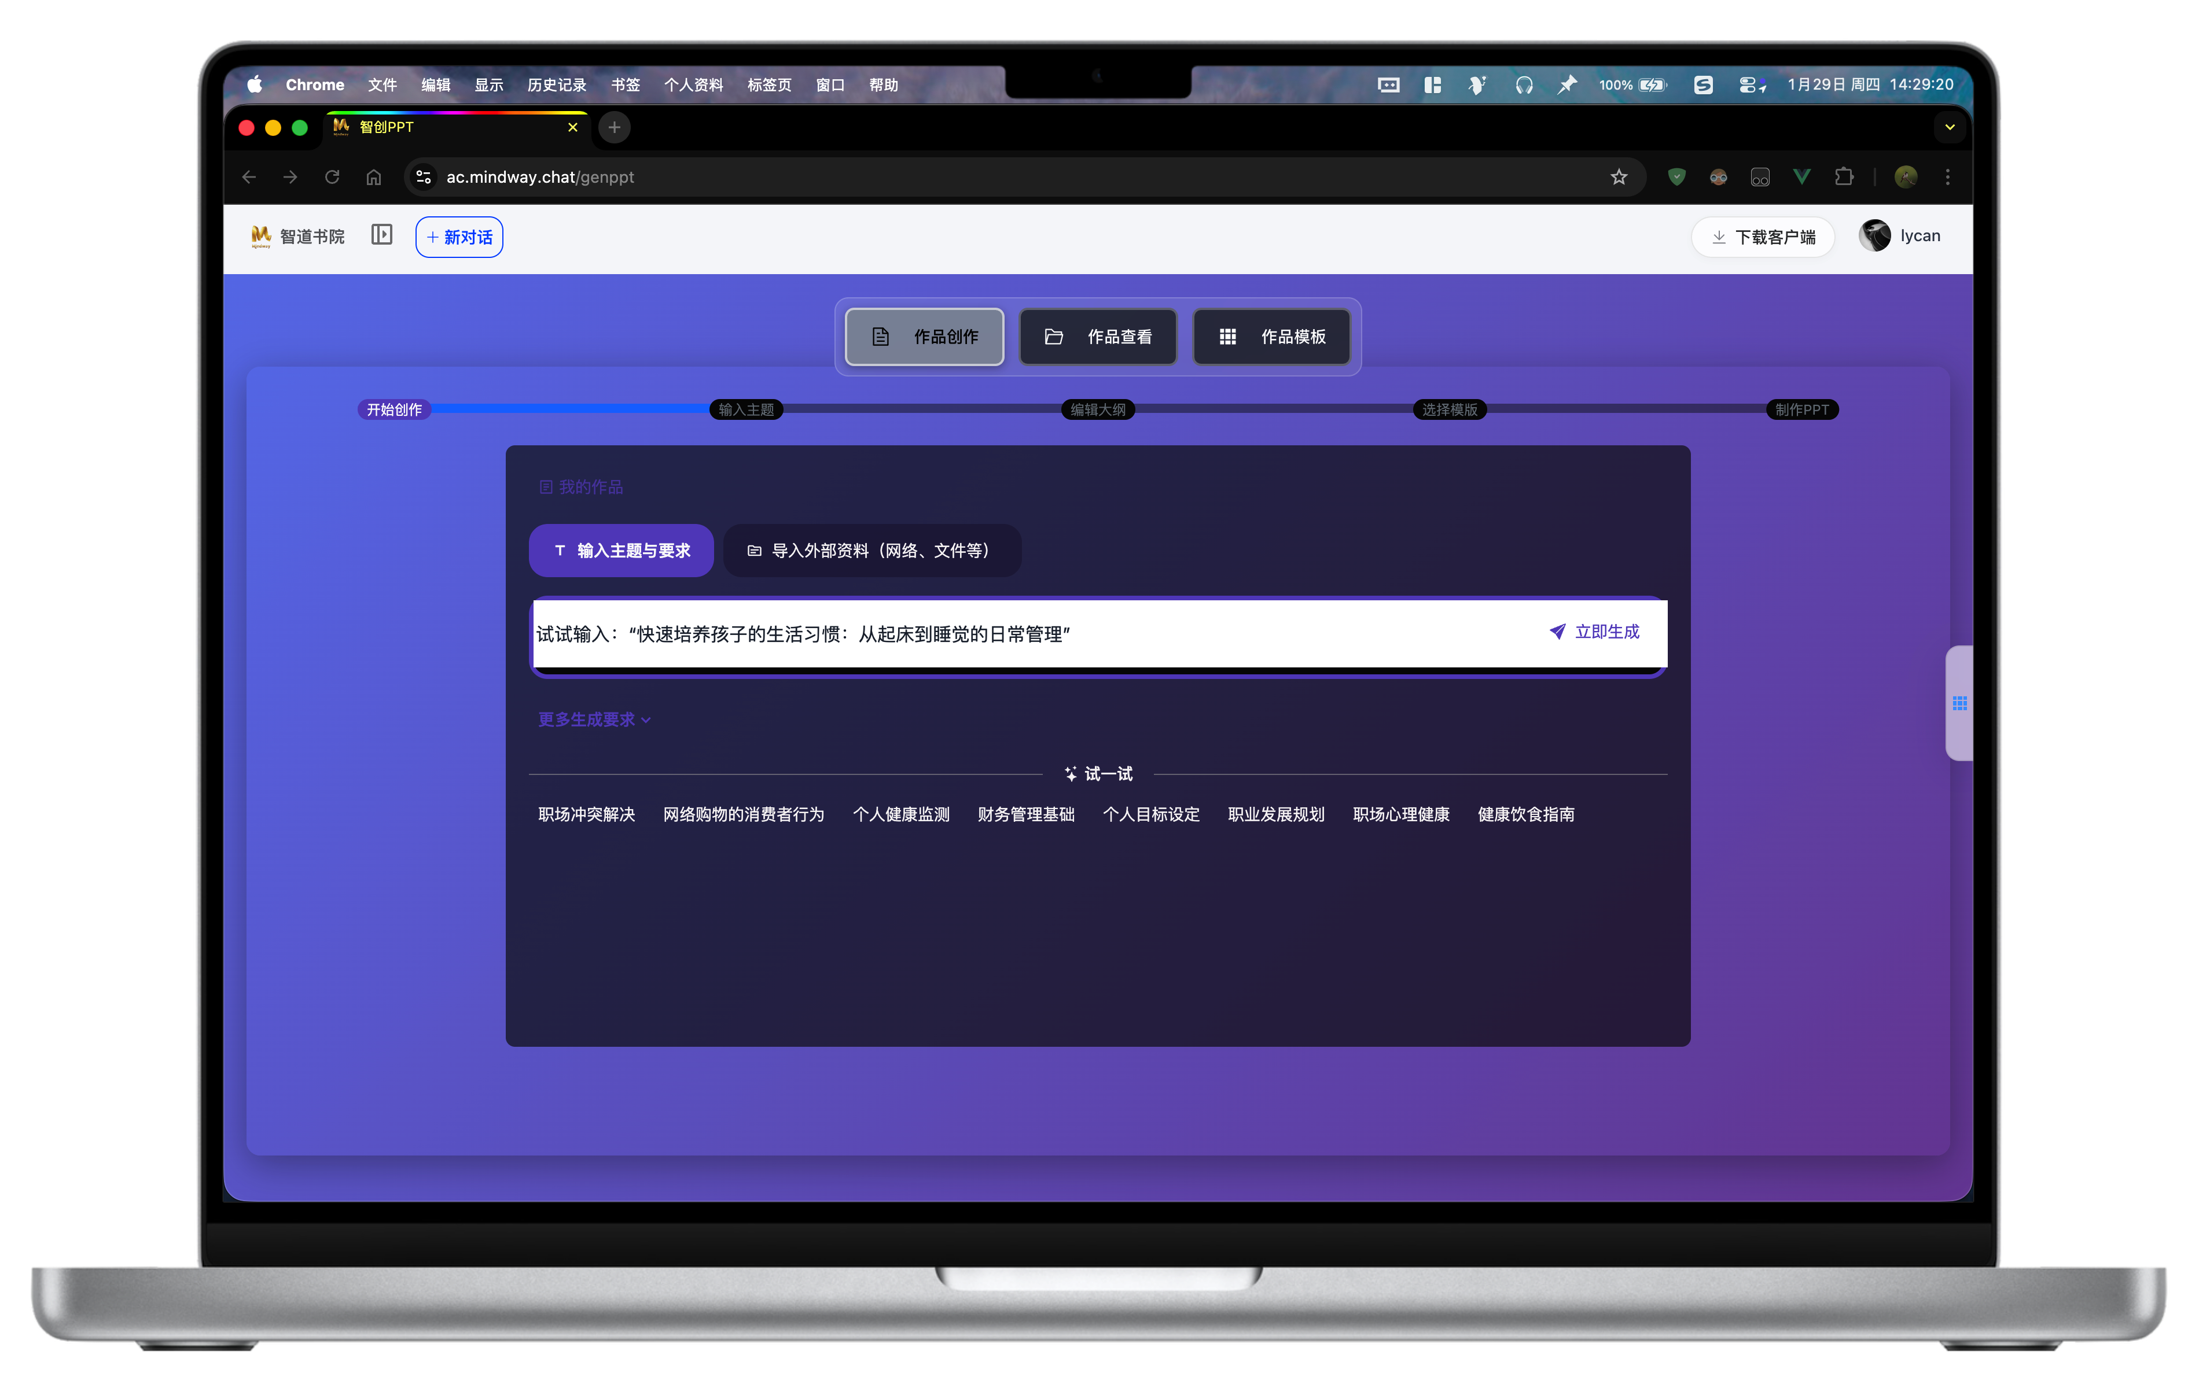Viewport: 2199px width, 1388px height.
Task: Open macOS Control Center icon
Action: pyautogui.click(x=1752, y=85)
